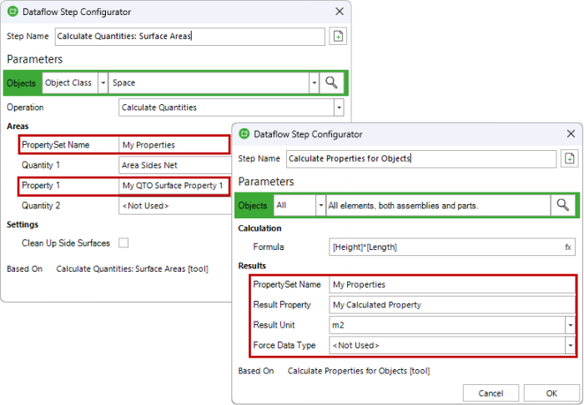
Task: Click the Objects label in the Surface Areas dialog
Action: 21,83
